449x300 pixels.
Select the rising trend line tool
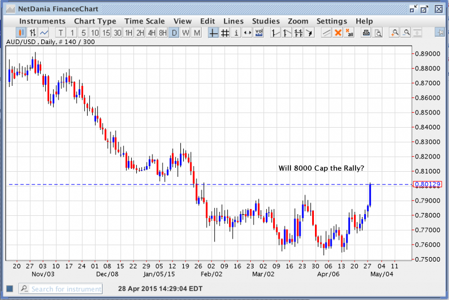coord(275,33)
